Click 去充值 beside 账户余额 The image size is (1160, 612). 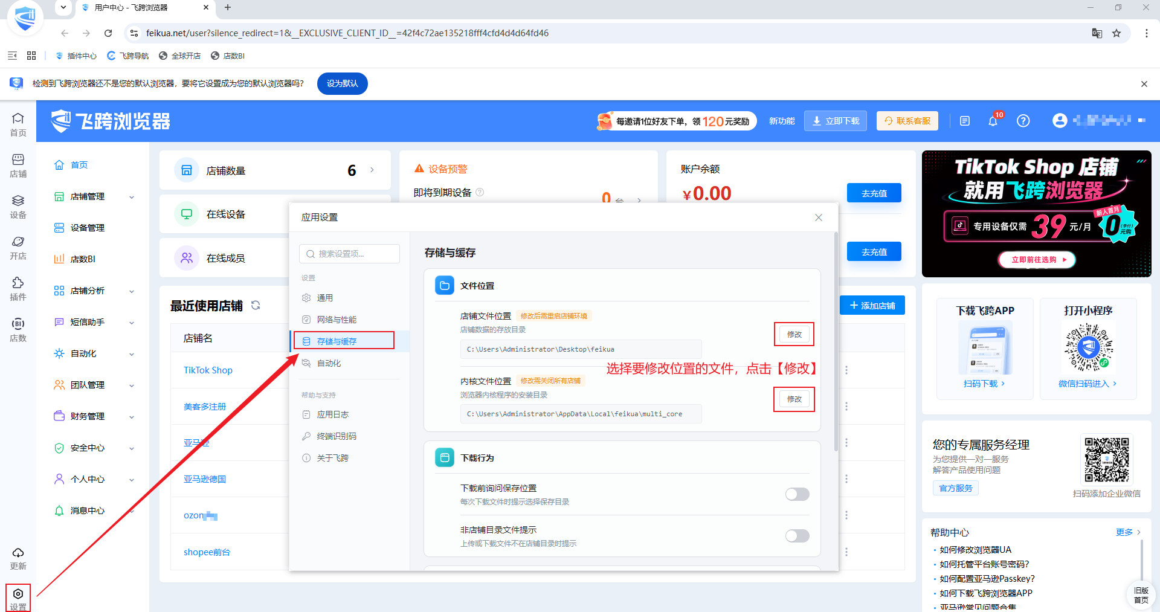tap(874, 193)
